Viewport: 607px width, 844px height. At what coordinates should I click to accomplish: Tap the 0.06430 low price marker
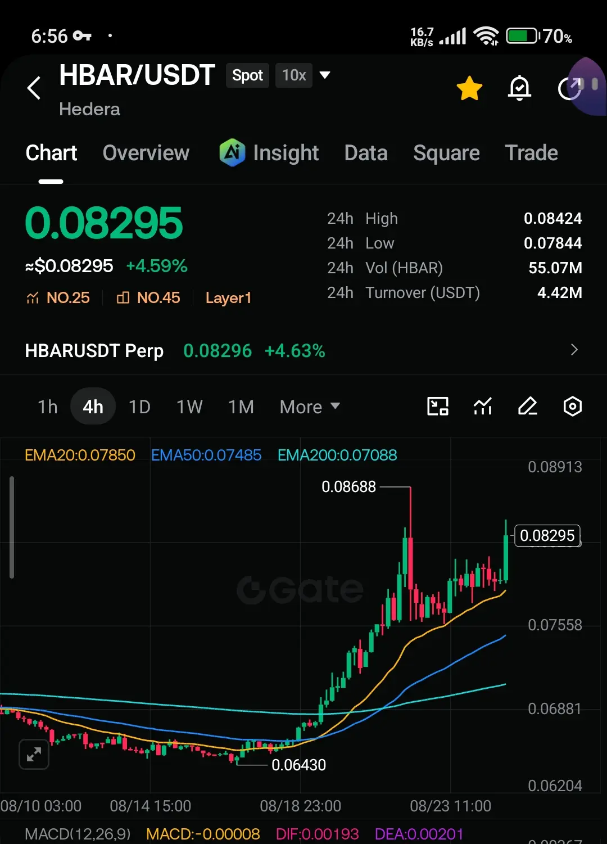(x=298, y=765)
